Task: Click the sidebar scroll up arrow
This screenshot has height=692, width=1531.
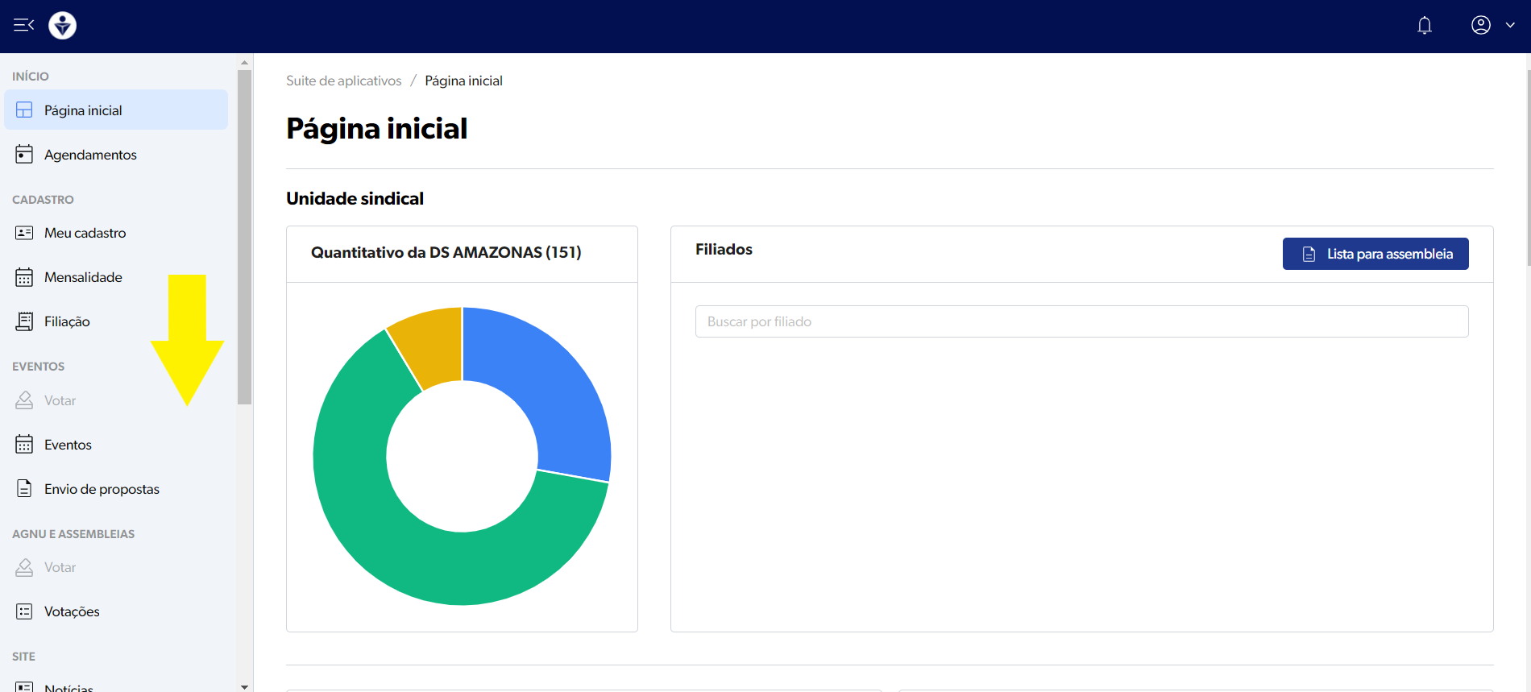Action: pos(244,62)
